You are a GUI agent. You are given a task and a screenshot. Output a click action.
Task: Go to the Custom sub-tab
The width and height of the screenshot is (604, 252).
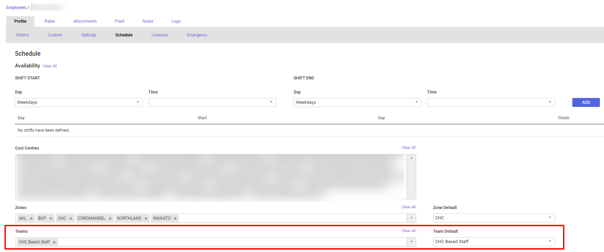click(55, 35)
